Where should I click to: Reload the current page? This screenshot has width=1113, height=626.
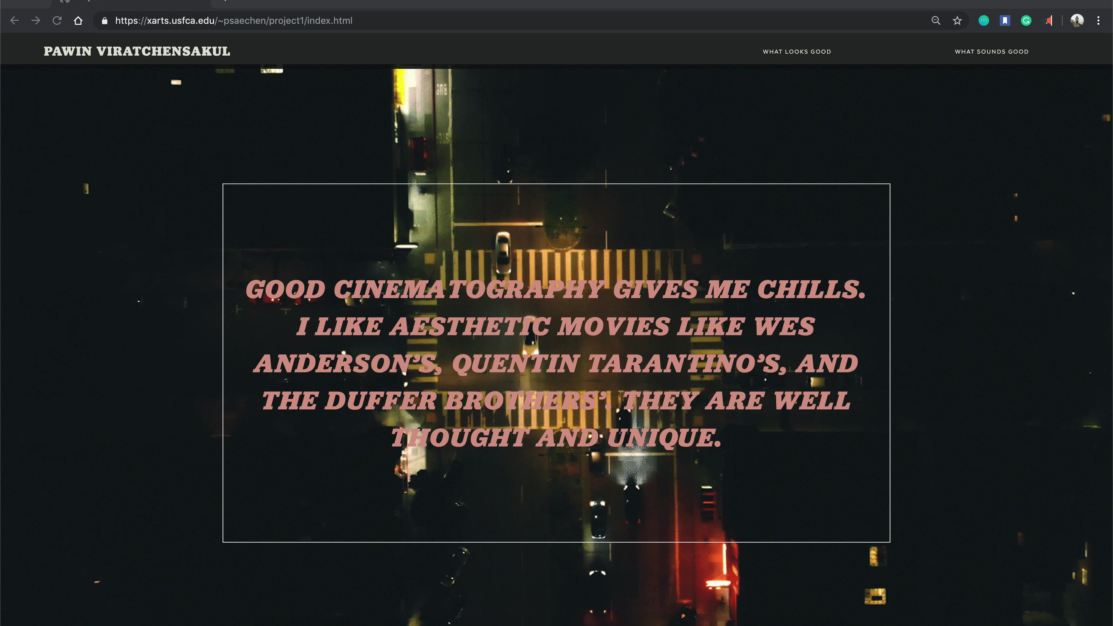pyautogui.click(x=57, y=21)
